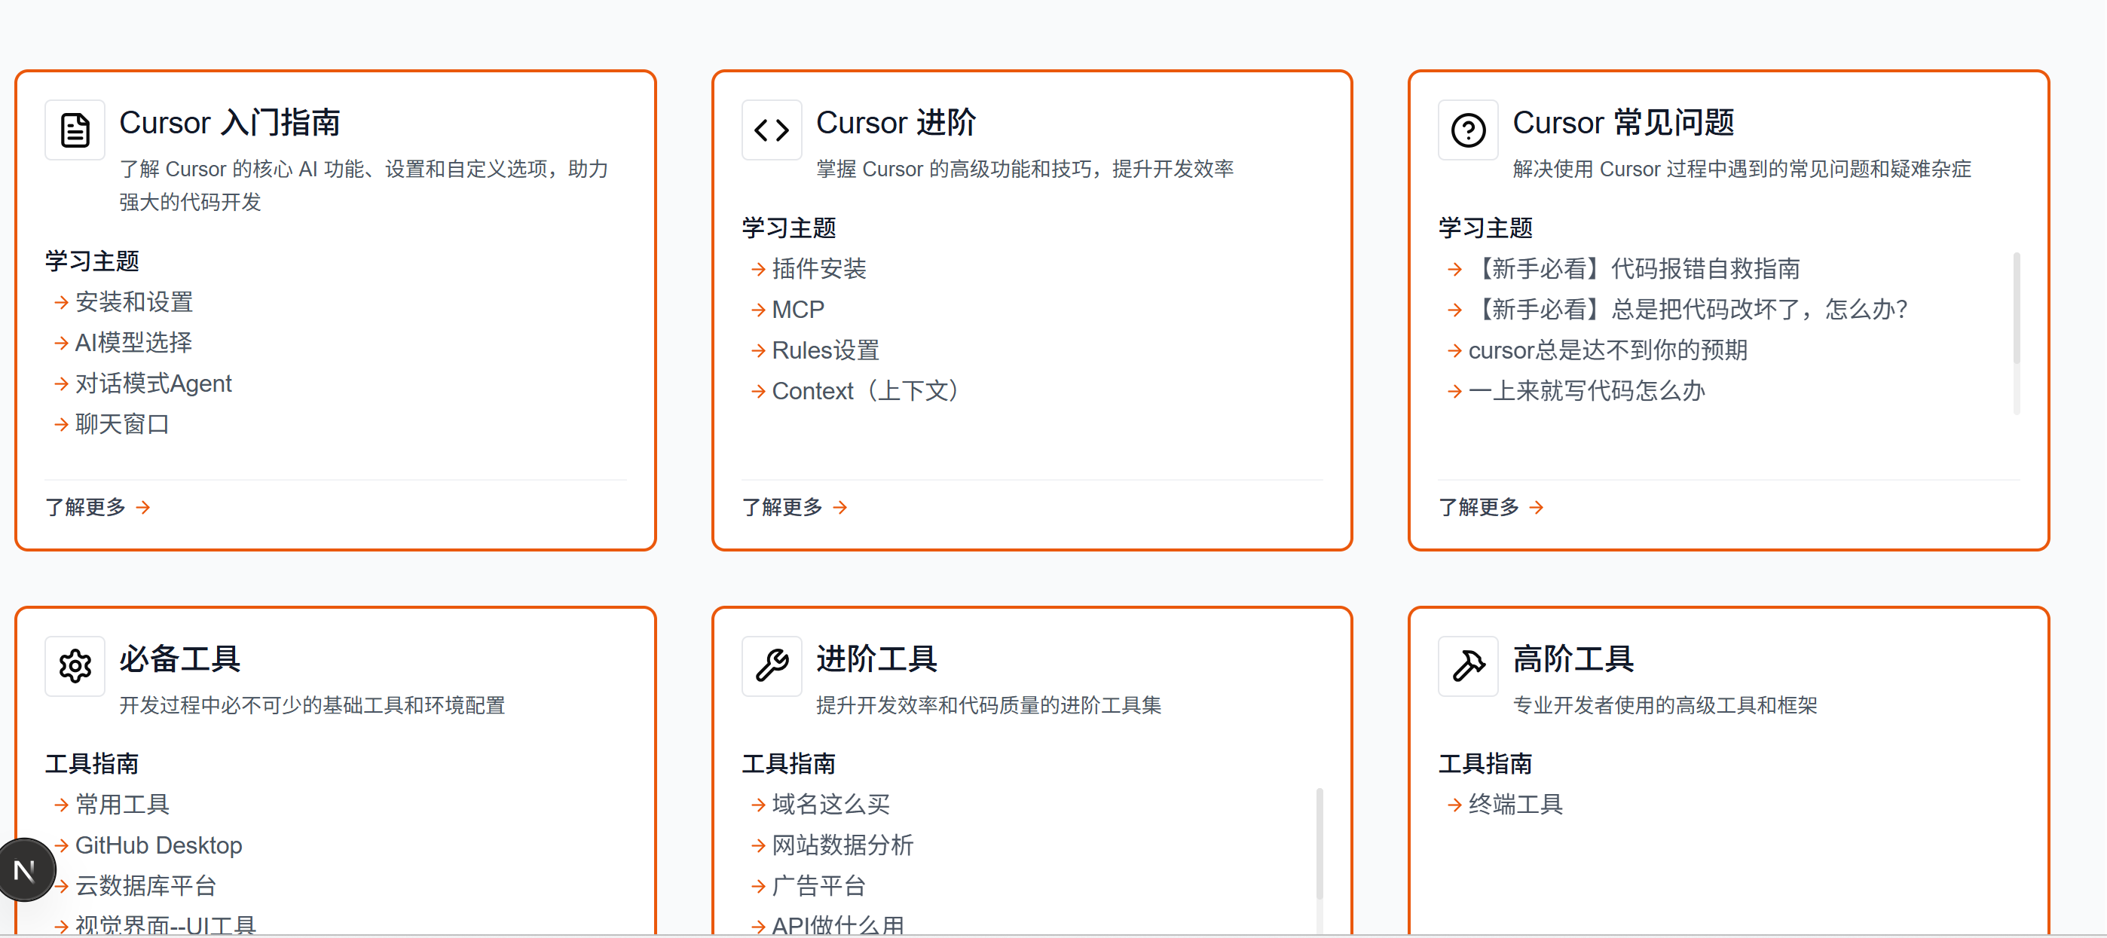
Task: Open the 插件安装 topic
Action: tap(818, 268)
